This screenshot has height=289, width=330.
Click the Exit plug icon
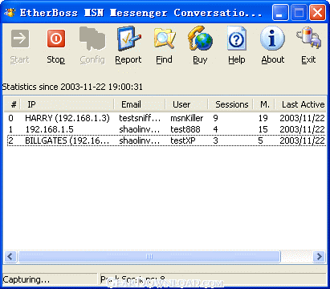[308, 38]
